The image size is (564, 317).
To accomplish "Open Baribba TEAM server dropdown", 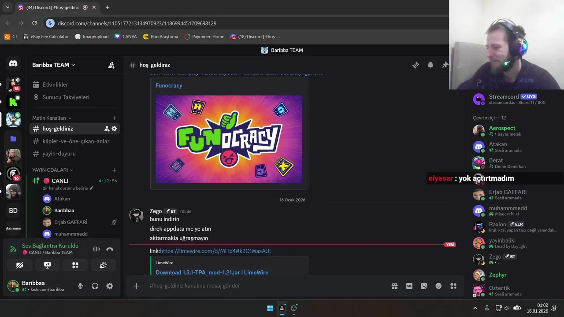I will (x=54, y=65).
